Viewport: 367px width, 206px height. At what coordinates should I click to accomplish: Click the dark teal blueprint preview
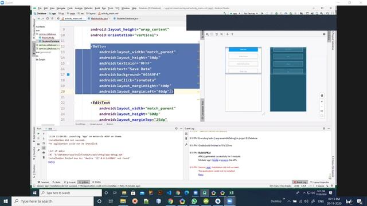click(x=288, y=79)
